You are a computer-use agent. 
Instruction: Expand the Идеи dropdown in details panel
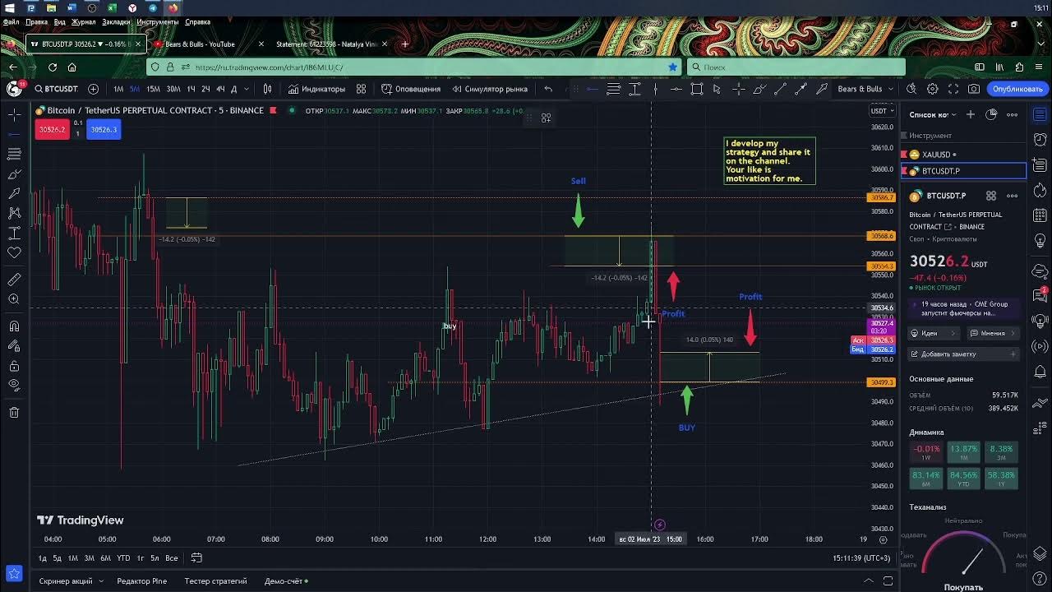point(934,333)
